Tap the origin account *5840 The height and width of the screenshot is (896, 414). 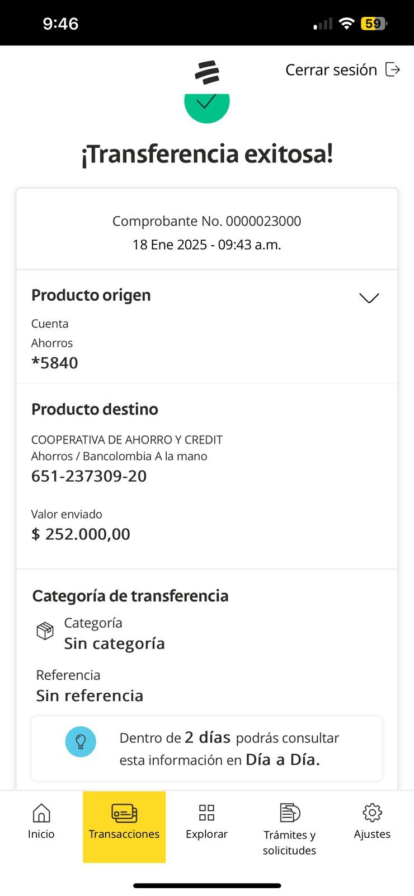point(55,363)
